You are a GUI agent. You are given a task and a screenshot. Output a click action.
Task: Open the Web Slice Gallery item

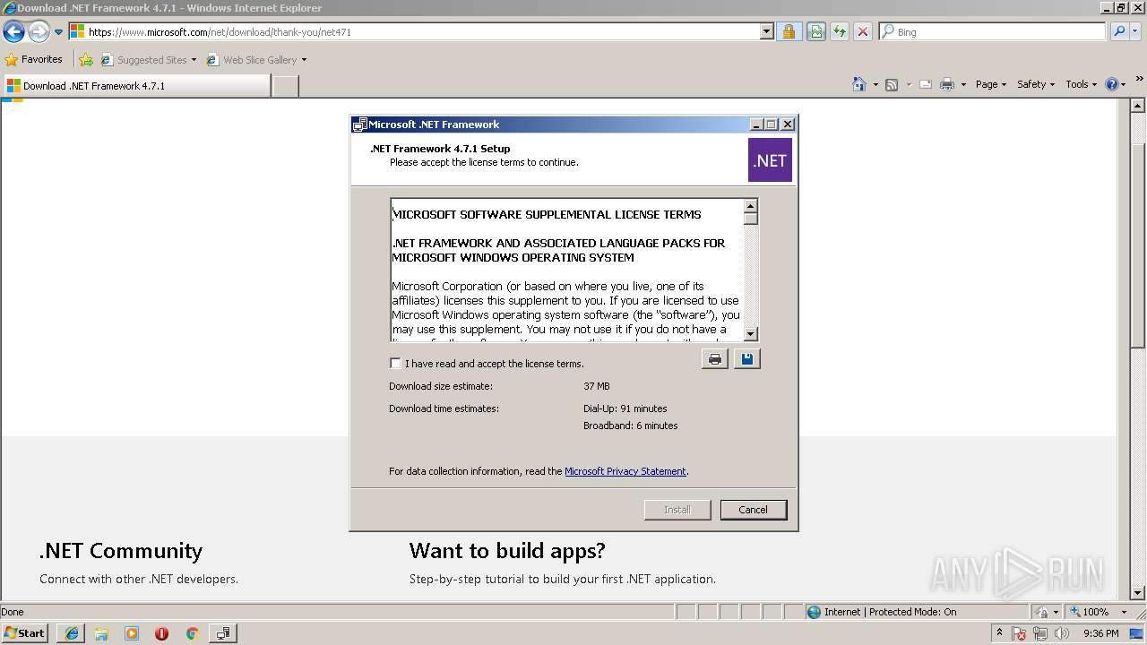pos(256,60)
